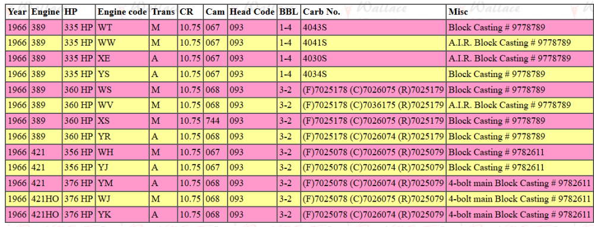
Task: Click the "Head Code" column header
Action: tap(252, 12)
